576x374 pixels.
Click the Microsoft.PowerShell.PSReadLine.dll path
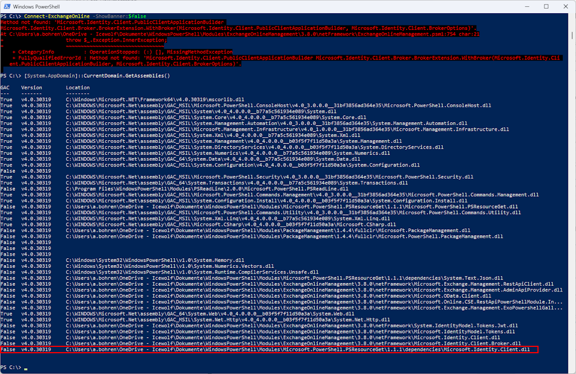[207, 189]
